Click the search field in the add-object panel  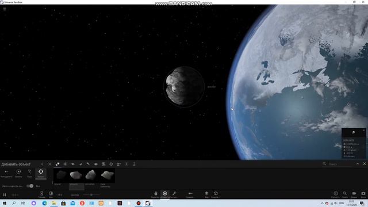(340, 164)
